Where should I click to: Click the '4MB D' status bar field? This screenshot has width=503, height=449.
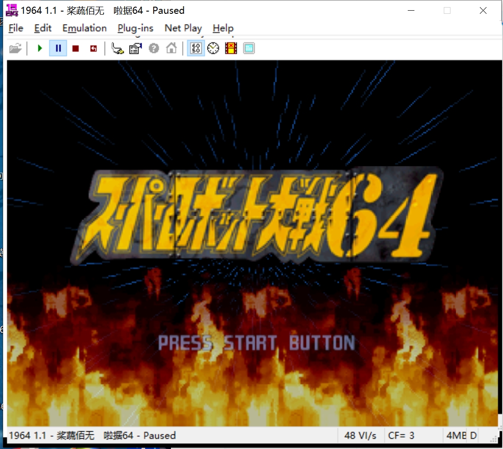[x=461, y=436]
